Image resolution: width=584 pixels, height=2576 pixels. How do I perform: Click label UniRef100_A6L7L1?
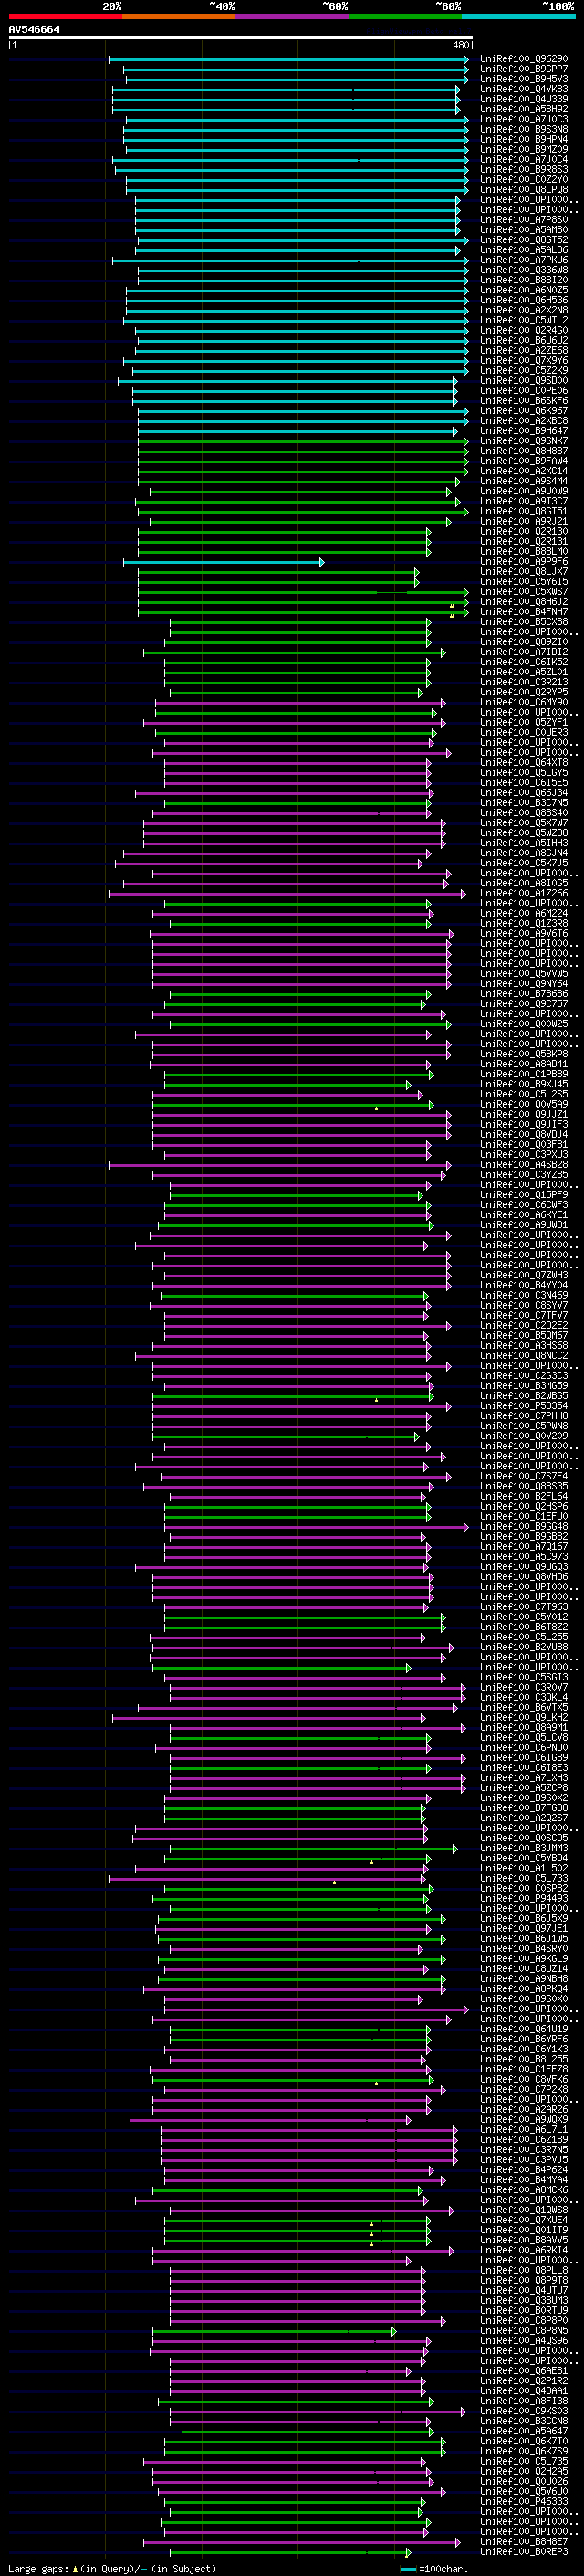(524, 2129)
